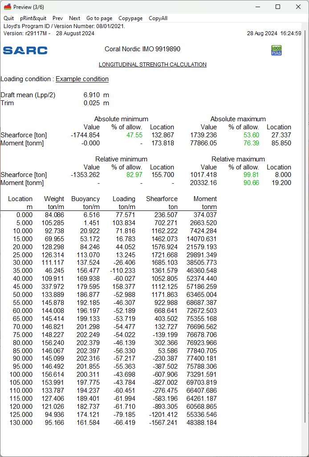
Task: Click the moment value 77840.705
Action: pos(202,351)
